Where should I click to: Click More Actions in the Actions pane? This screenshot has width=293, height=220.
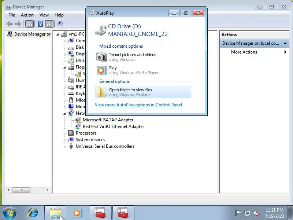tap(244, 52)
